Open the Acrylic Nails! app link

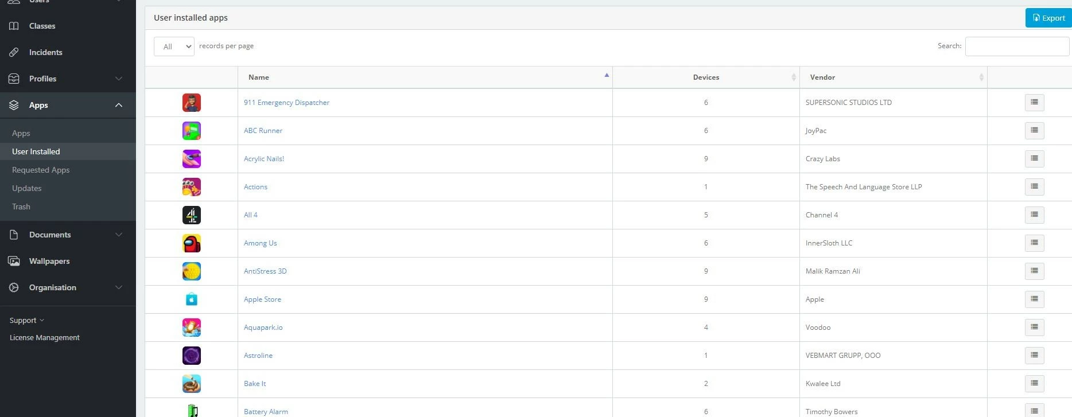click(264, 159)
